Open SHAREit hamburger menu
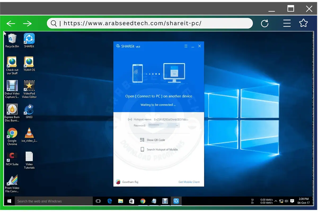Viewport: 318px width, 212px height. 186,46
